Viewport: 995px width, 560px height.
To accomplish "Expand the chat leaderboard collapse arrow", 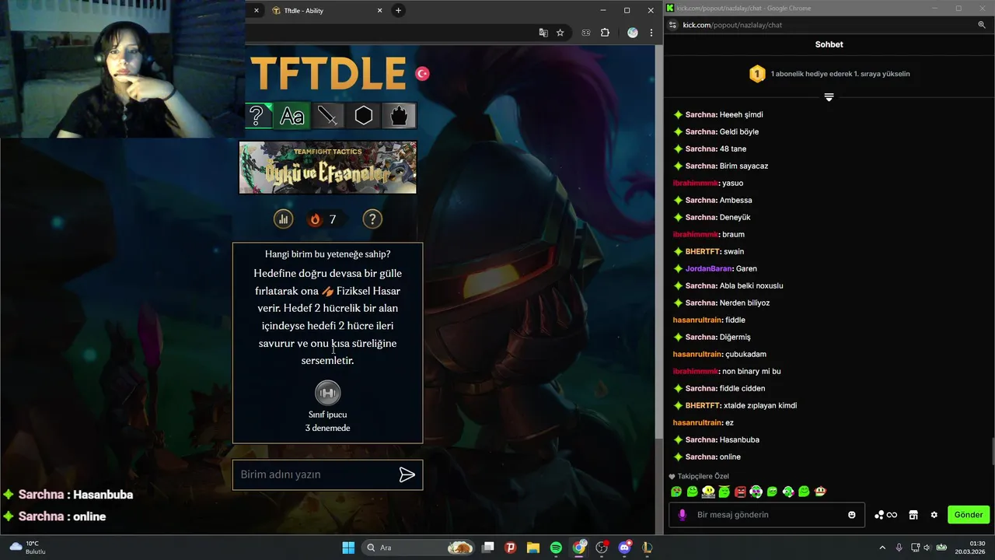I will tap(829, 97).
